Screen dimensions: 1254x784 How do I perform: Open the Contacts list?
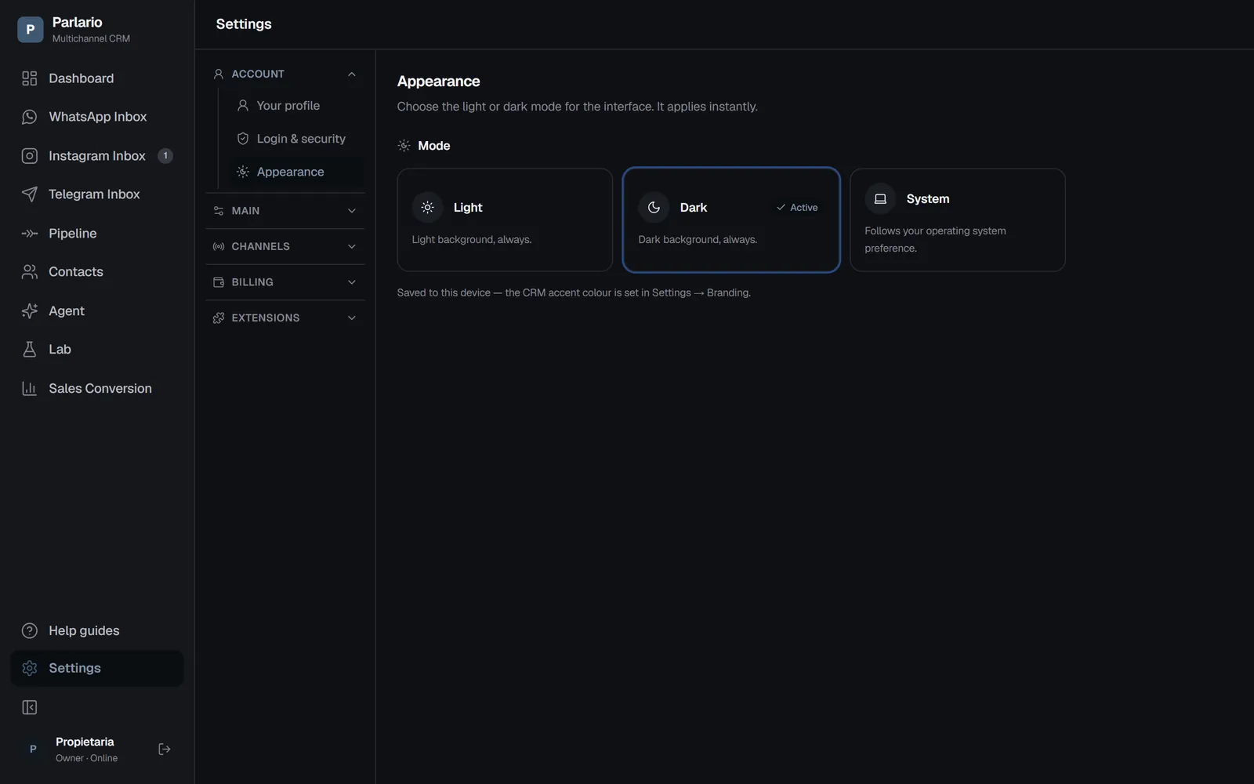(x=97, y=272)
